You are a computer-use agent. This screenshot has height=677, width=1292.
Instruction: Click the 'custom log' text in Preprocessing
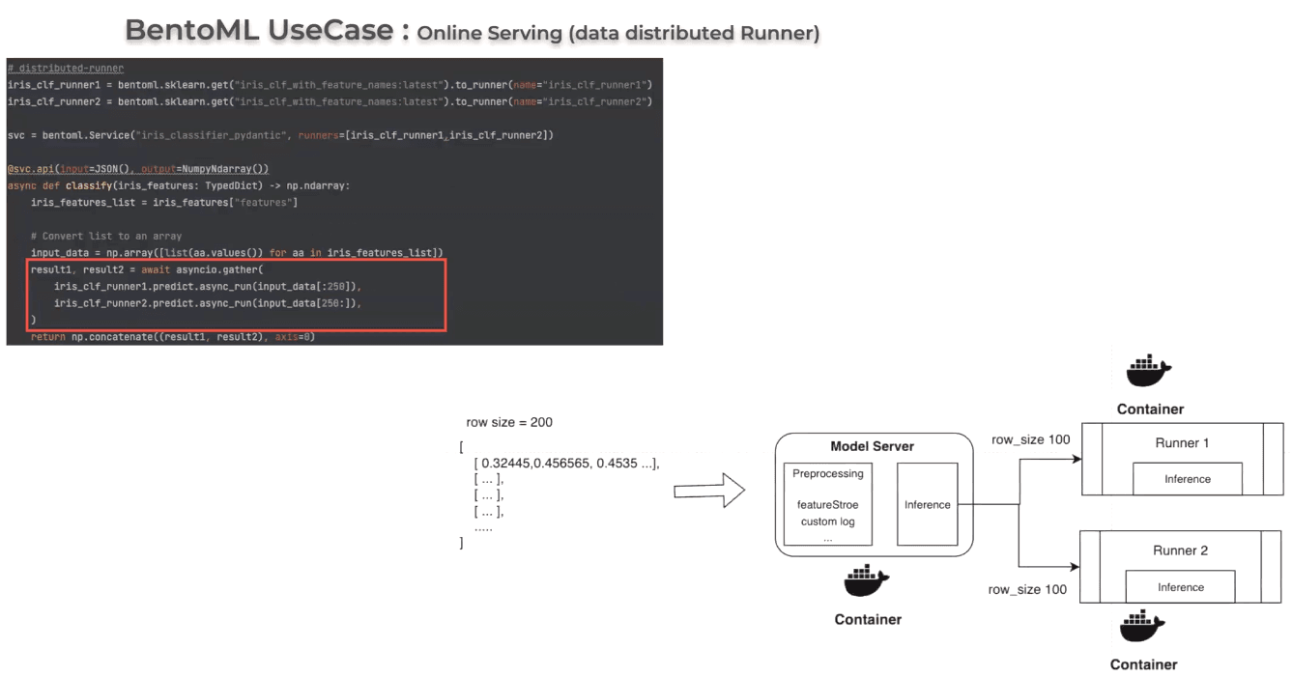[x=827, y=522]
